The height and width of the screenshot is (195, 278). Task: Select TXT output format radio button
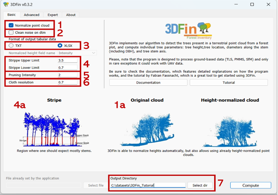click(11, 45)
